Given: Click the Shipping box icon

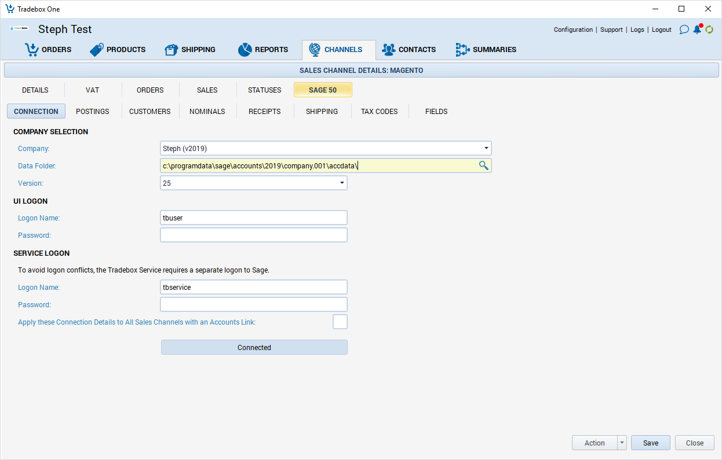Looking at the screenshot, I should coord(172,50).
